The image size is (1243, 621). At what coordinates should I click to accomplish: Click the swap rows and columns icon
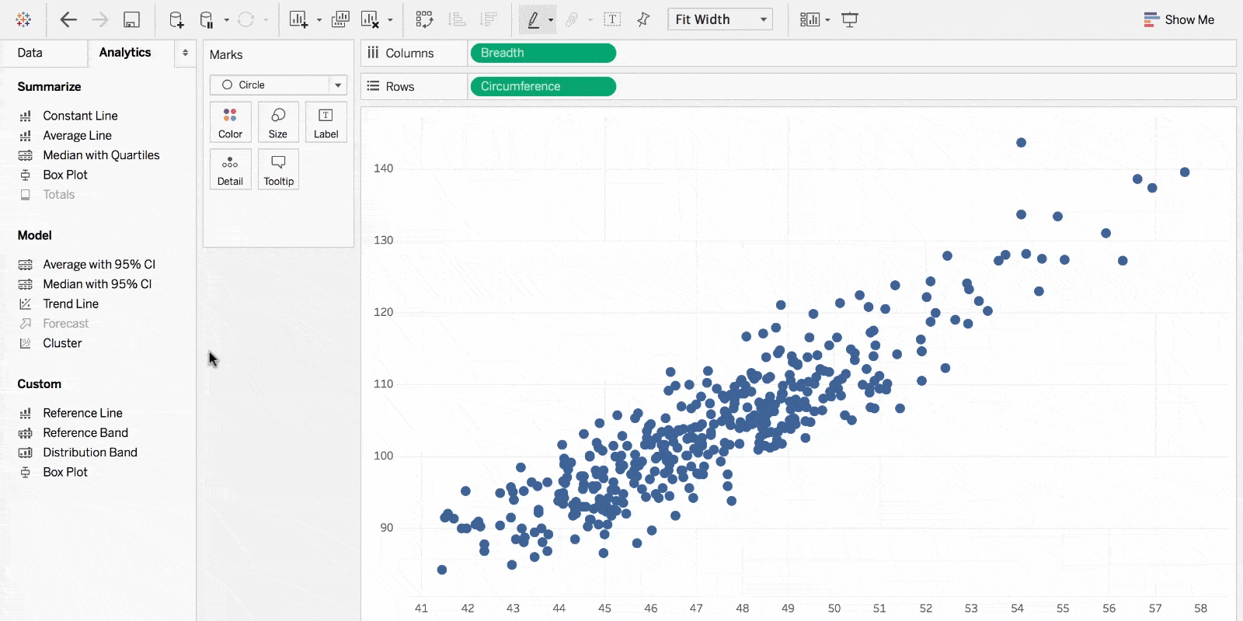tap(424, 20)
